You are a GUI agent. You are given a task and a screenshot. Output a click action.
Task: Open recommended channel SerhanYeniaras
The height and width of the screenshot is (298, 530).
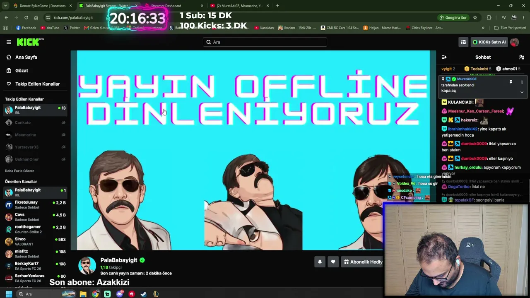[x=35, y=278]
